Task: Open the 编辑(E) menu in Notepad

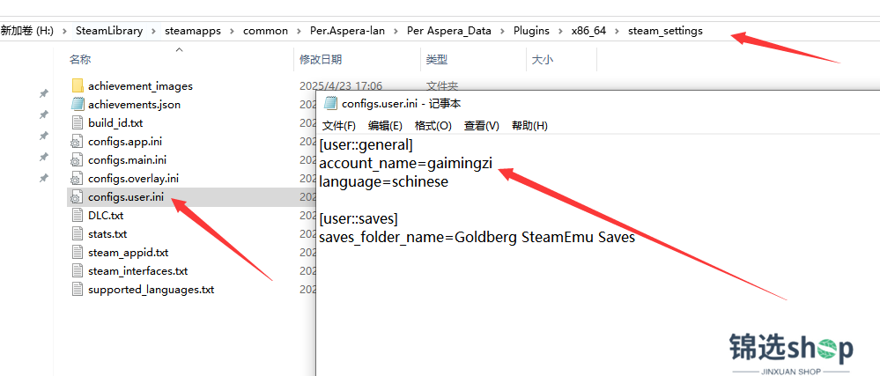Action: coord(385,126)
